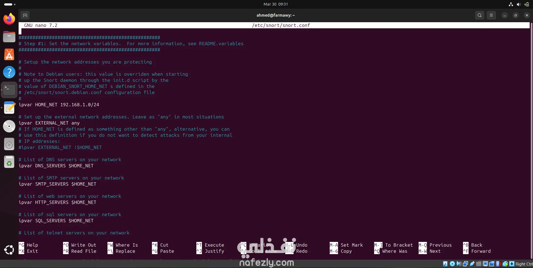Place cursor on ipvar HOME_NET 192.168.1.0/24 line
The width and height of the screenshot is (533, 268).
(59, 105)
